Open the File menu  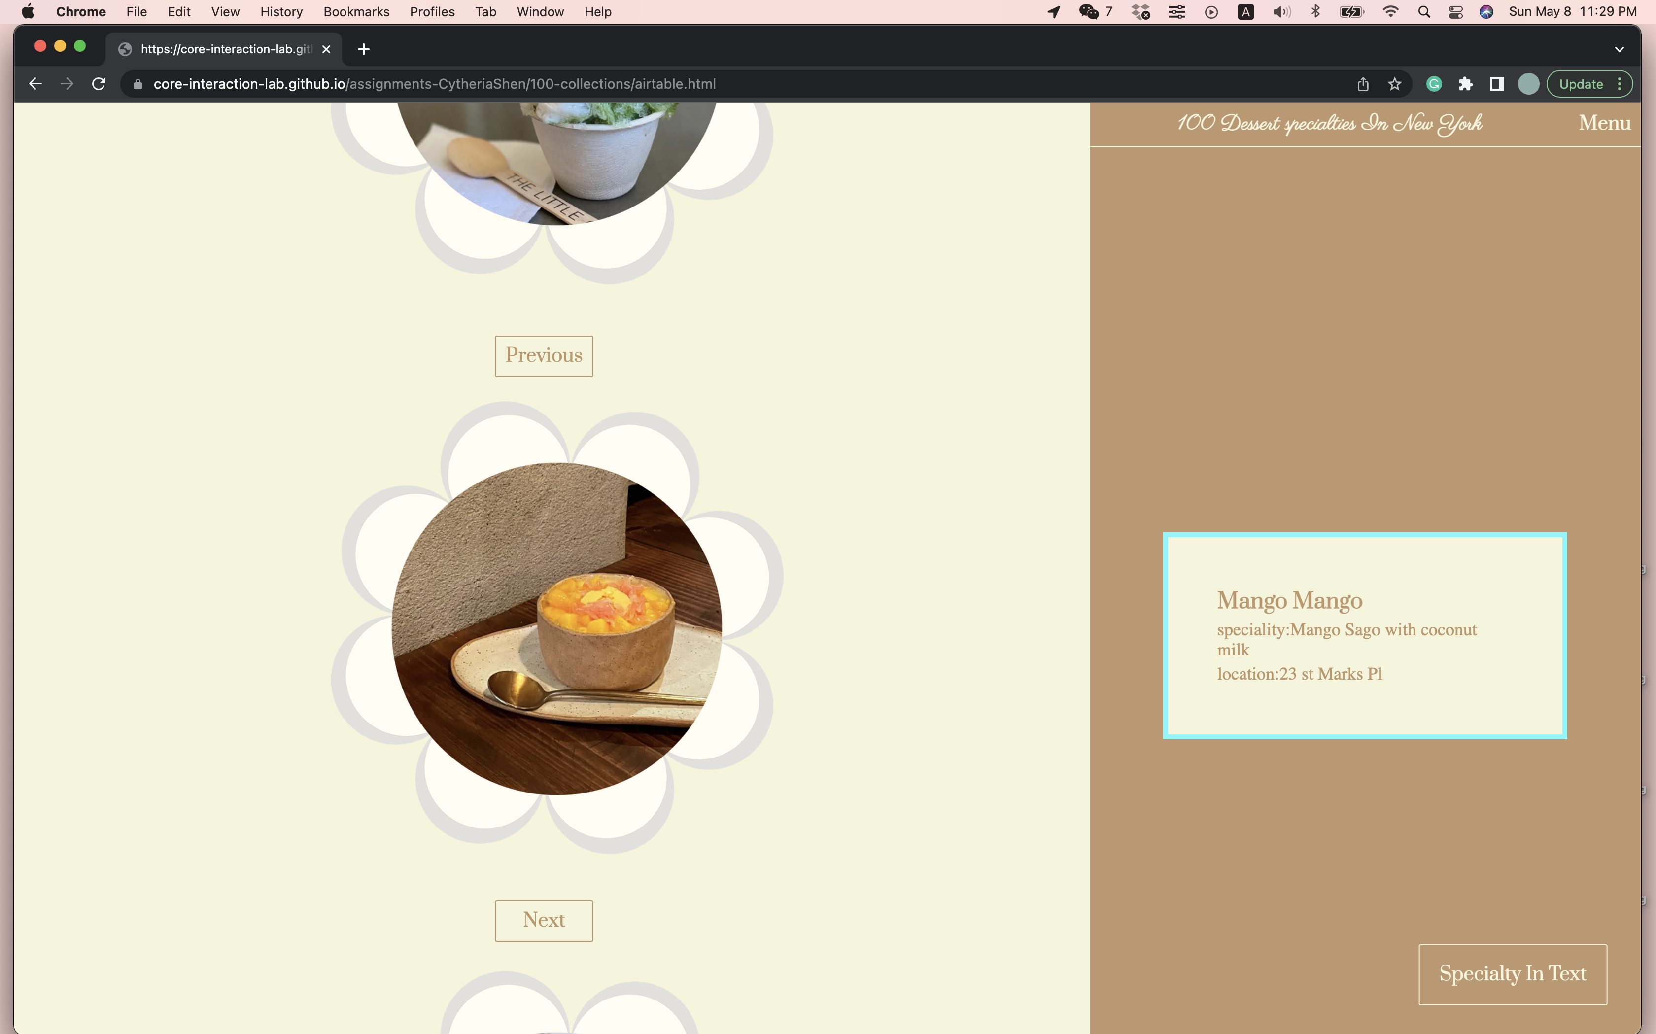click(137, 12)
